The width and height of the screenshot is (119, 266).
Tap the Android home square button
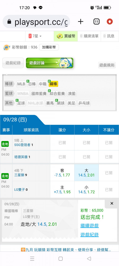point(61,259)
